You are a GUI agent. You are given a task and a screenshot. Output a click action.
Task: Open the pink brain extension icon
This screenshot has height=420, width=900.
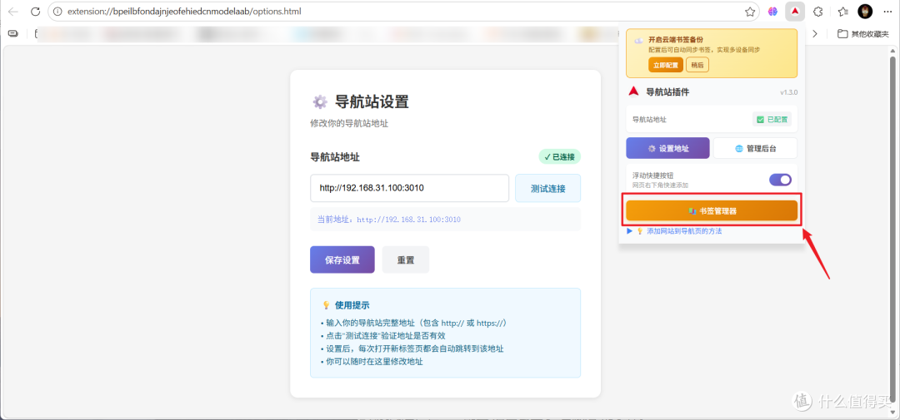[x=773, y=12]
